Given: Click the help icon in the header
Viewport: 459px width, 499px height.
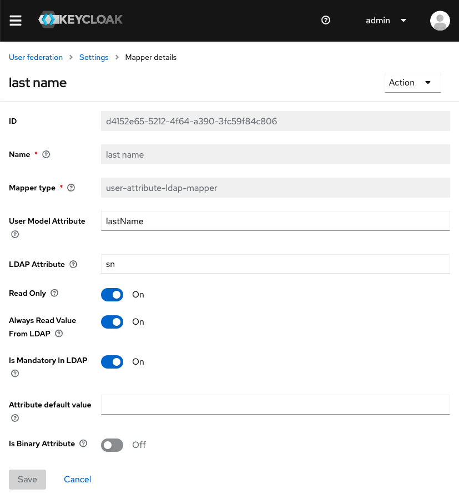Looking at the screenshot, I should click(326, 21).
